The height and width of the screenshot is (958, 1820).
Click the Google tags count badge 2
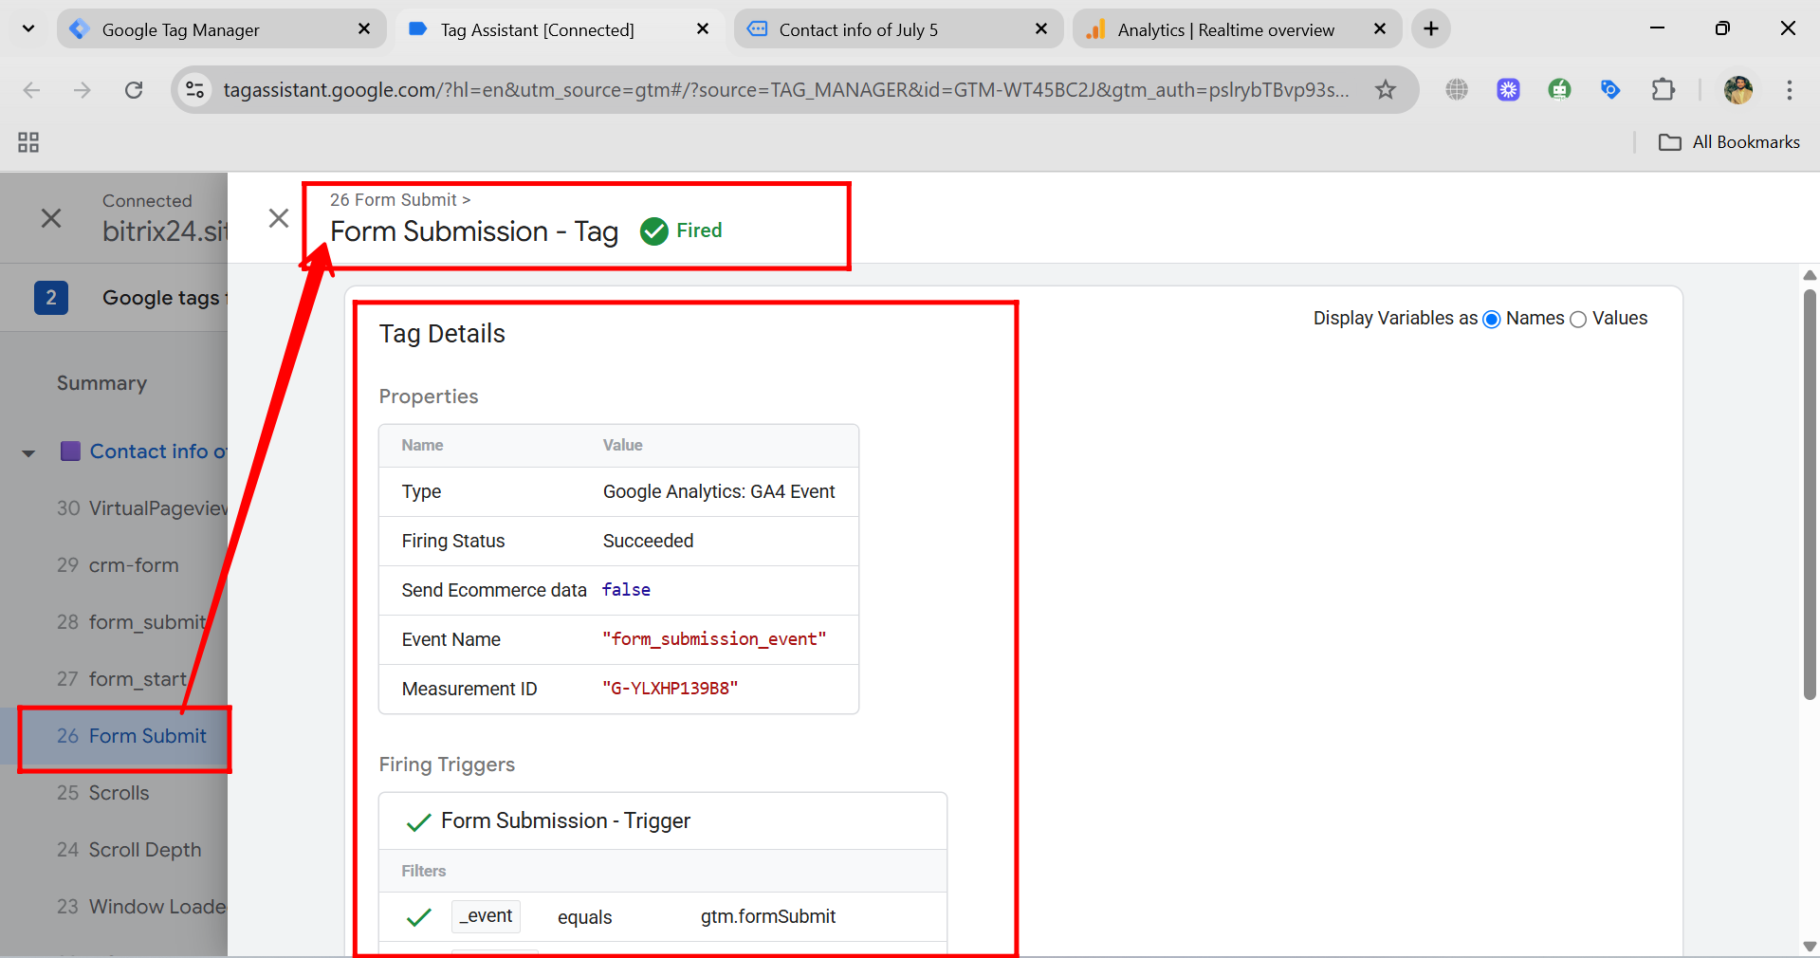pyautogui.click(x=51, y=298)
